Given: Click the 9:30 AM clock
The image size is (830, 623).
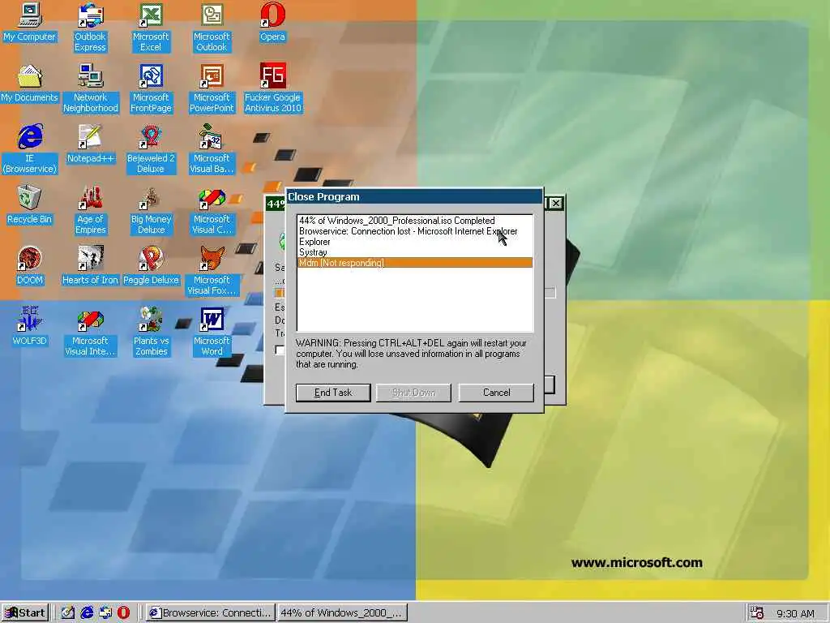Looking at the screenshot, I should [x=795, y=613].
